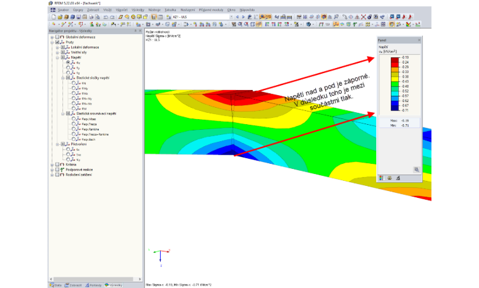The width and height of the screenshot is (479, 288).
Task: Click the dark blue legend color swatch
Action: pos(395,108)
